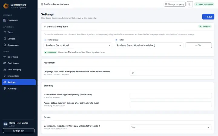Click the Device.DownloadWifiOnly key text
The height and width of the screenshot is (136, 218).
tap(55, 129)
